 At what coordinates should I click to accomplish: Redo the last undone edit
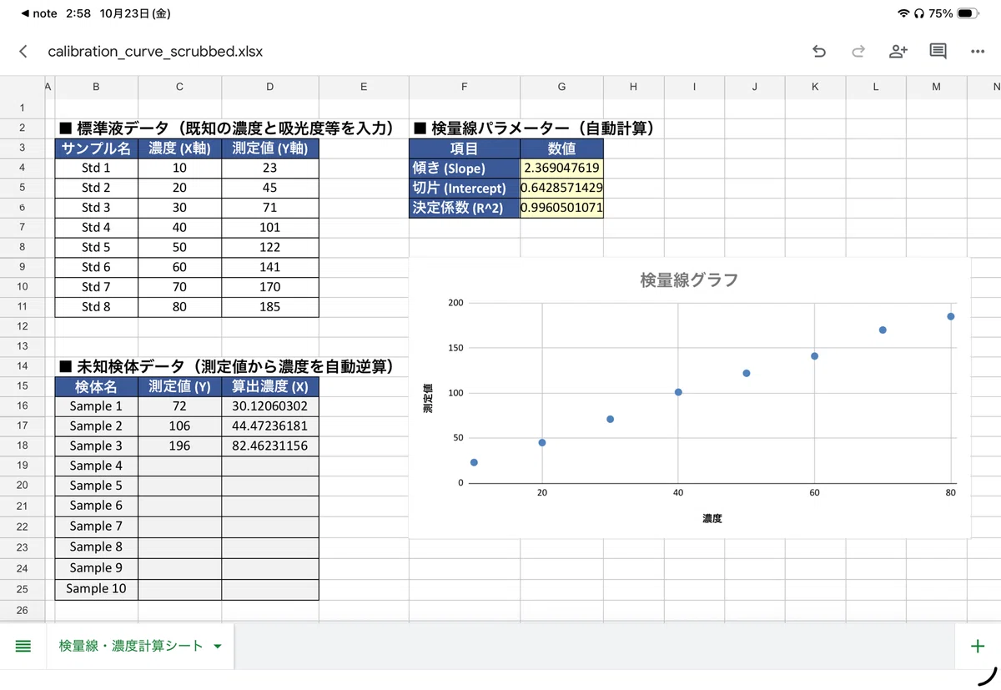click(x=858, y=52)
